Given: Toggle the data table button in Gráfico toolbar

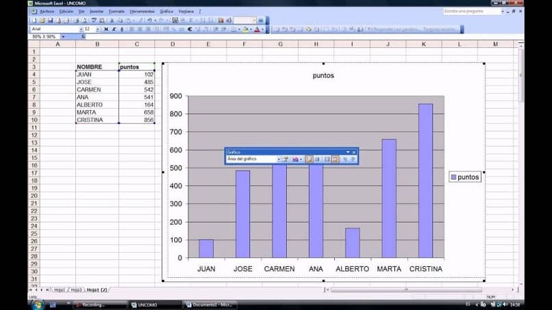Looking at the screenshot, I should 317,159.
